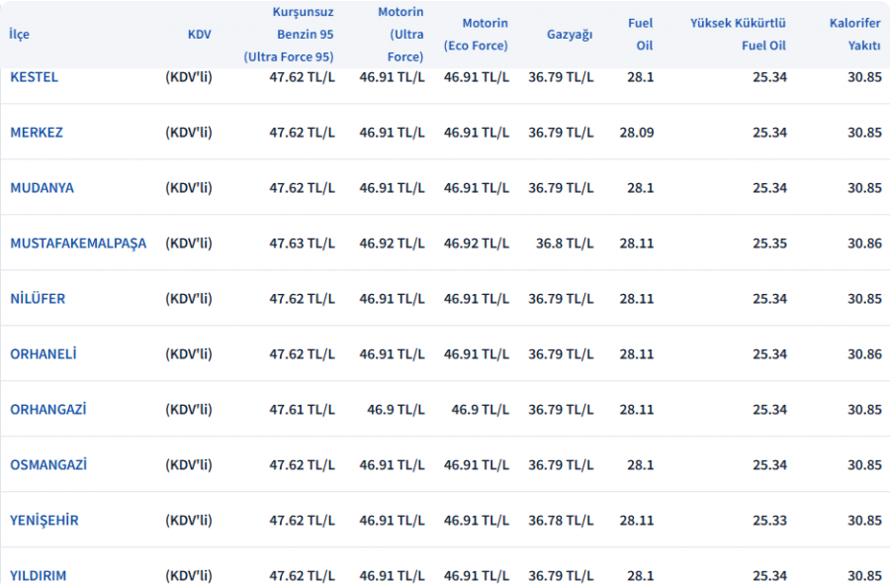The width and height of the screenshot is (890, 588).
Task: Click the Motorin (Eco Force) column header
Action: pyautogui.click(x=476, y=35)
